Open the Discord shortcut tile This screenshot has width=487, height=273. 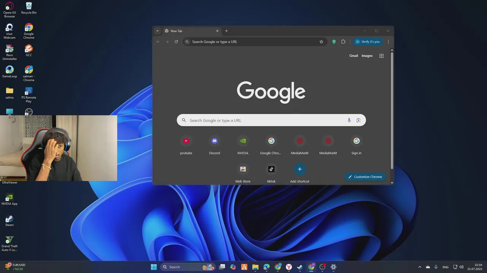(214, 145)
